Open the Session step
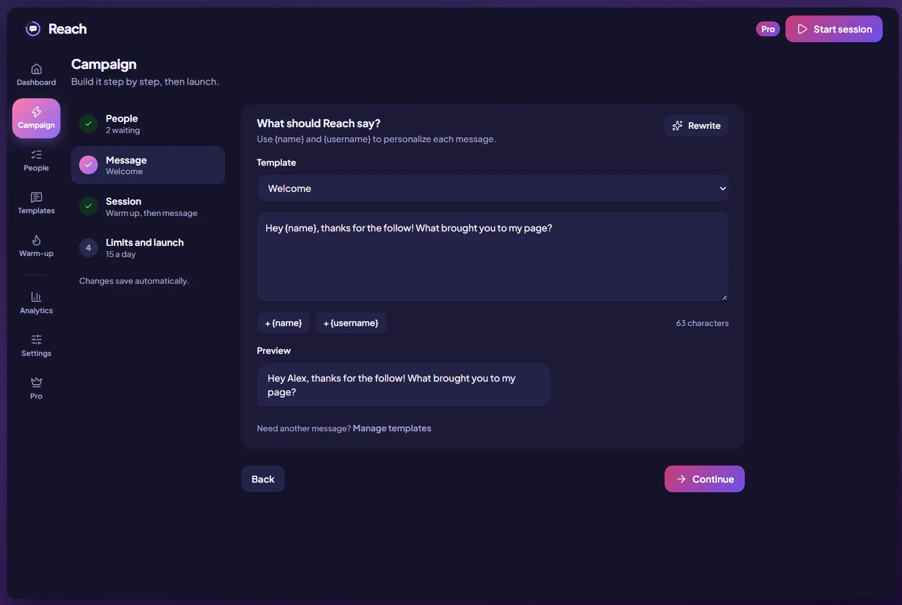Image resolution: width=902 pixels, height=605 pixels. pos(148,206)
